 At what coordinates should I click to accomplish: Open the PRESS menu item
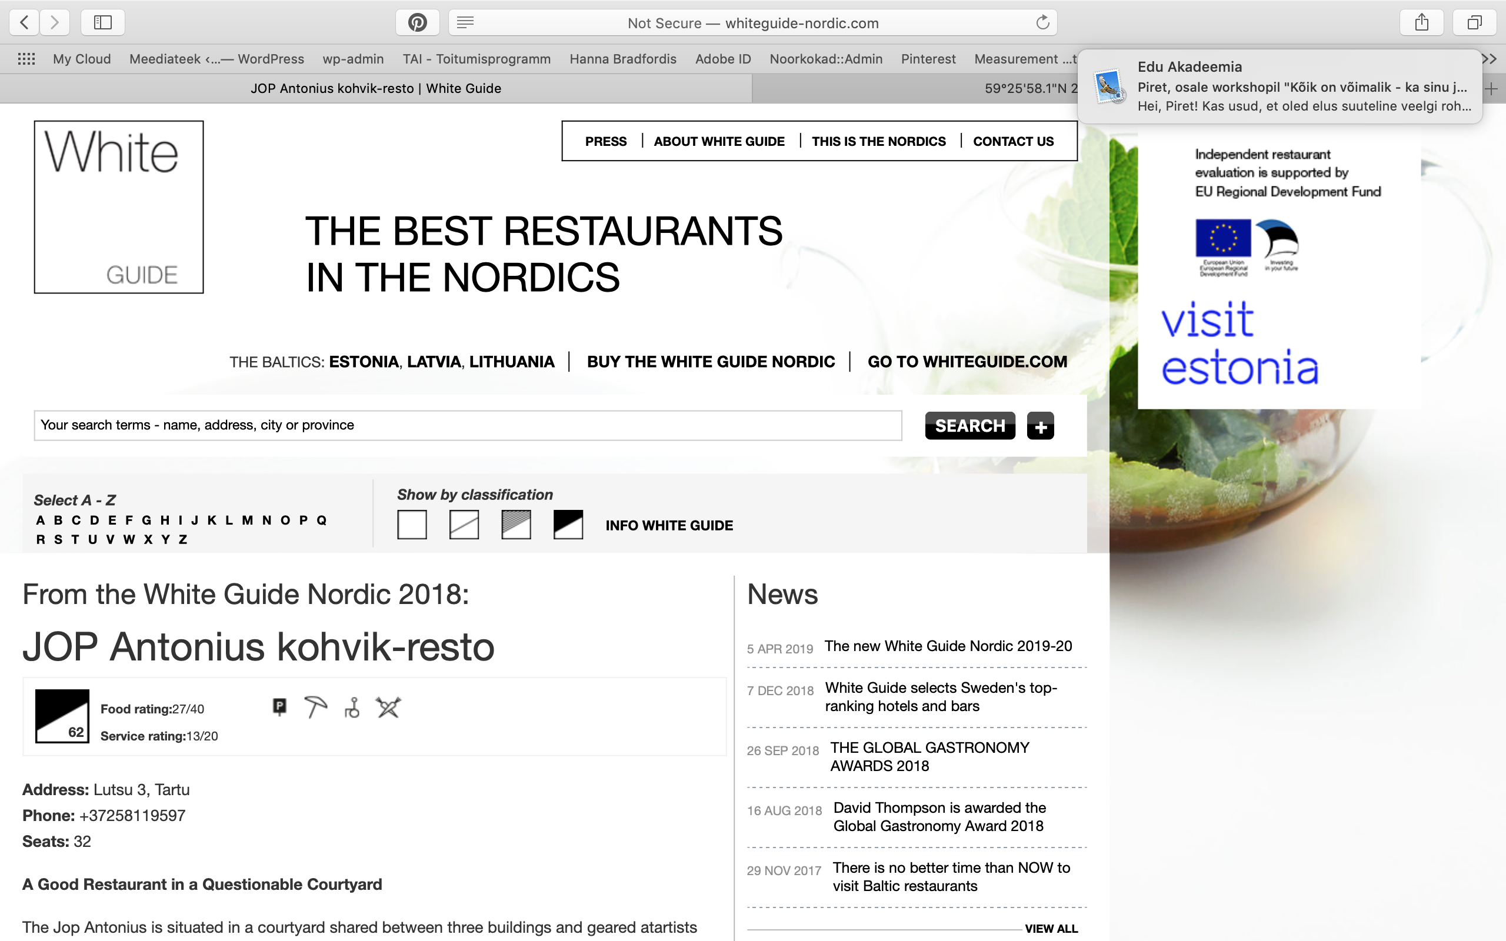point(605,141)
